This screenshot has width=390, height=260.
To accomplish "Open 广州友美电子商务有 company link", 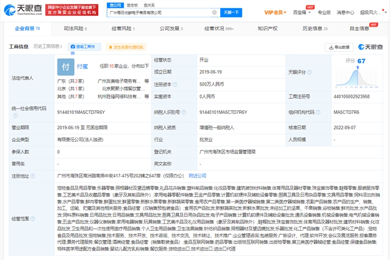I will click(119, 81).
